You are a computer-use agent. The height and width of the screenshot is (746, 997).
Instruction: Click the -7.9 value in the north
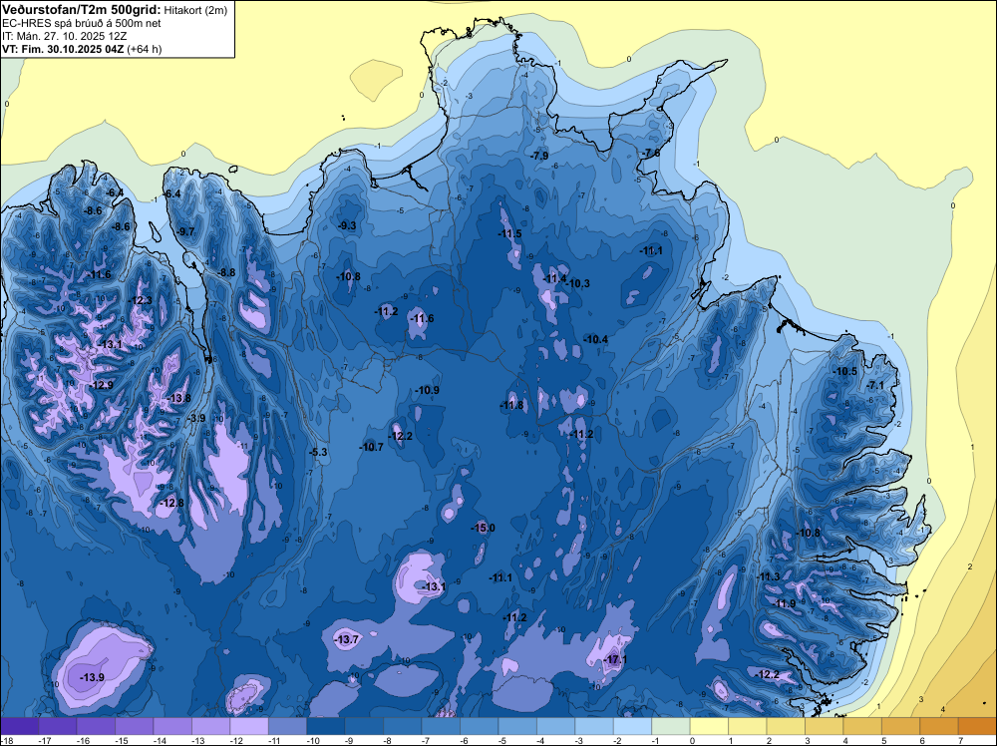539,156
